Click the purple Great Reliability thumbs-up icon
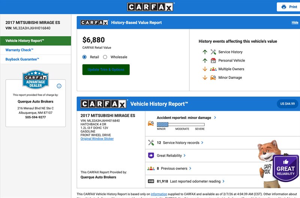 (x=151, y=155)
